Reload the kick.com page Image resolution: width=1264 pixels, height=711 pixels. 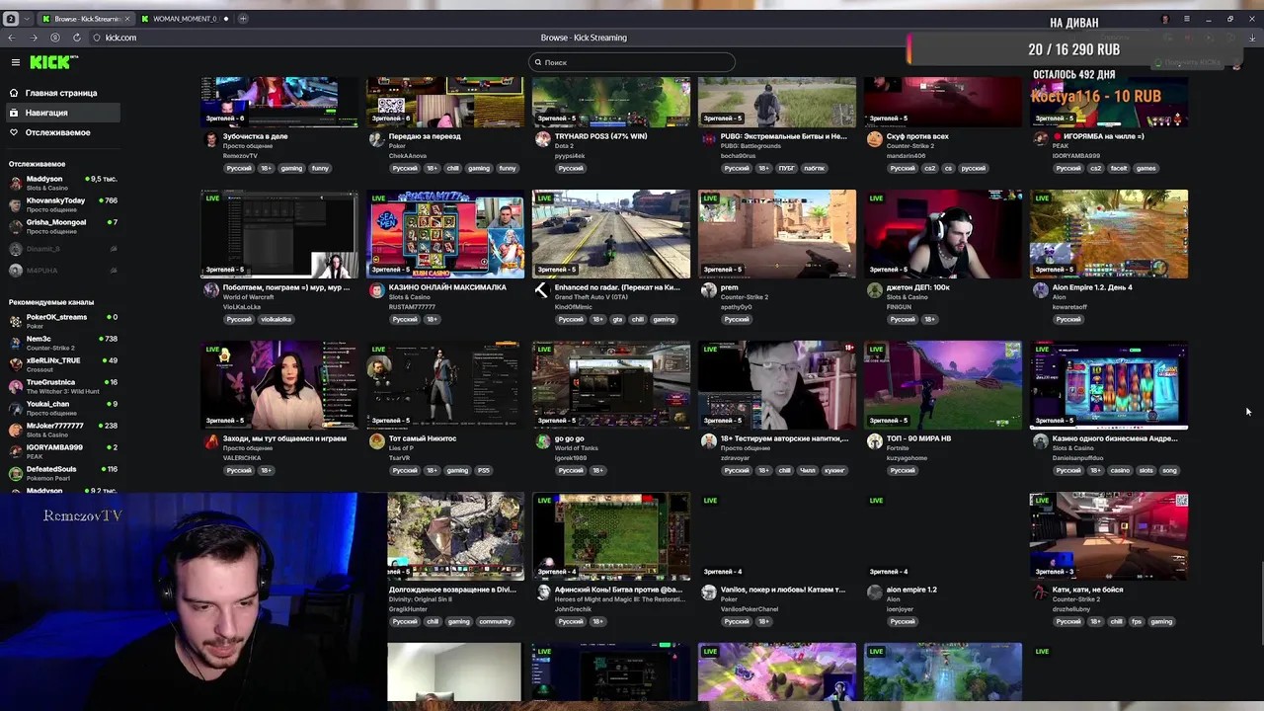point(76,38)
